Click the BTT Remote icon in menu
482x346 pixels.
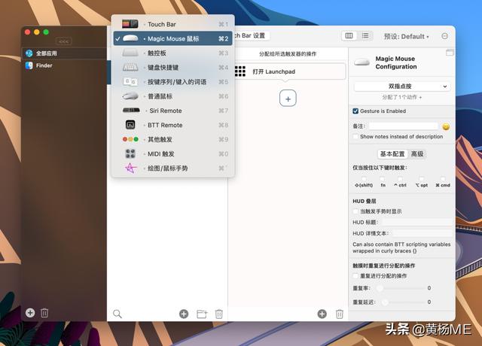click(130, 125)
